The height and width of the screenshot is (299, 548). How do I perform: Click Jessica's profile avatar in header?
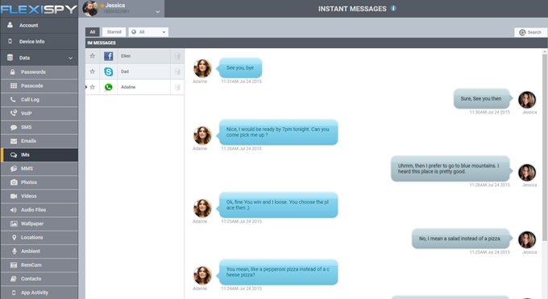click(x=90, y=8)
